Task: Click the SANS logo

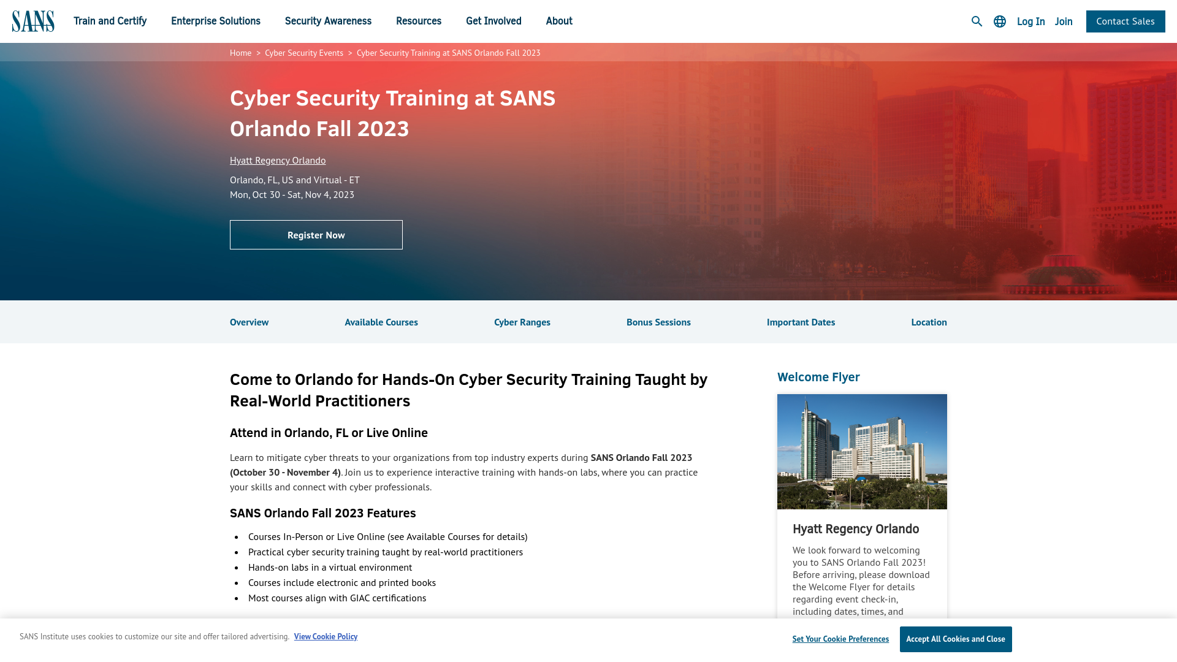Action: 33,21
